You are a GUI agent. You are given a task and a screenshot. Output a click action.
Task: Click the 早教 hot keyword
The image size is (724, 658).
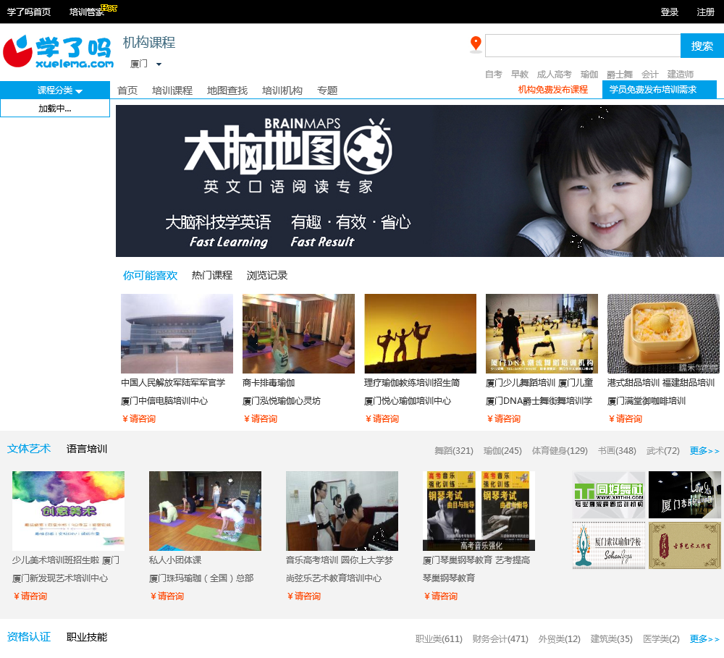[519, 75]
